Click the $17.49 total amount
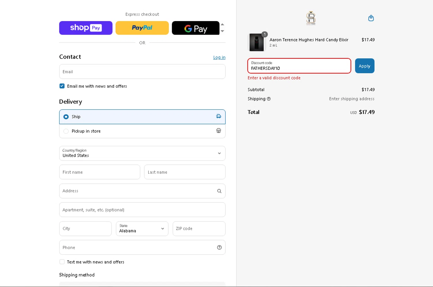Screen dimensions: 433x287 pyautogui.click(x=367, y=112)
